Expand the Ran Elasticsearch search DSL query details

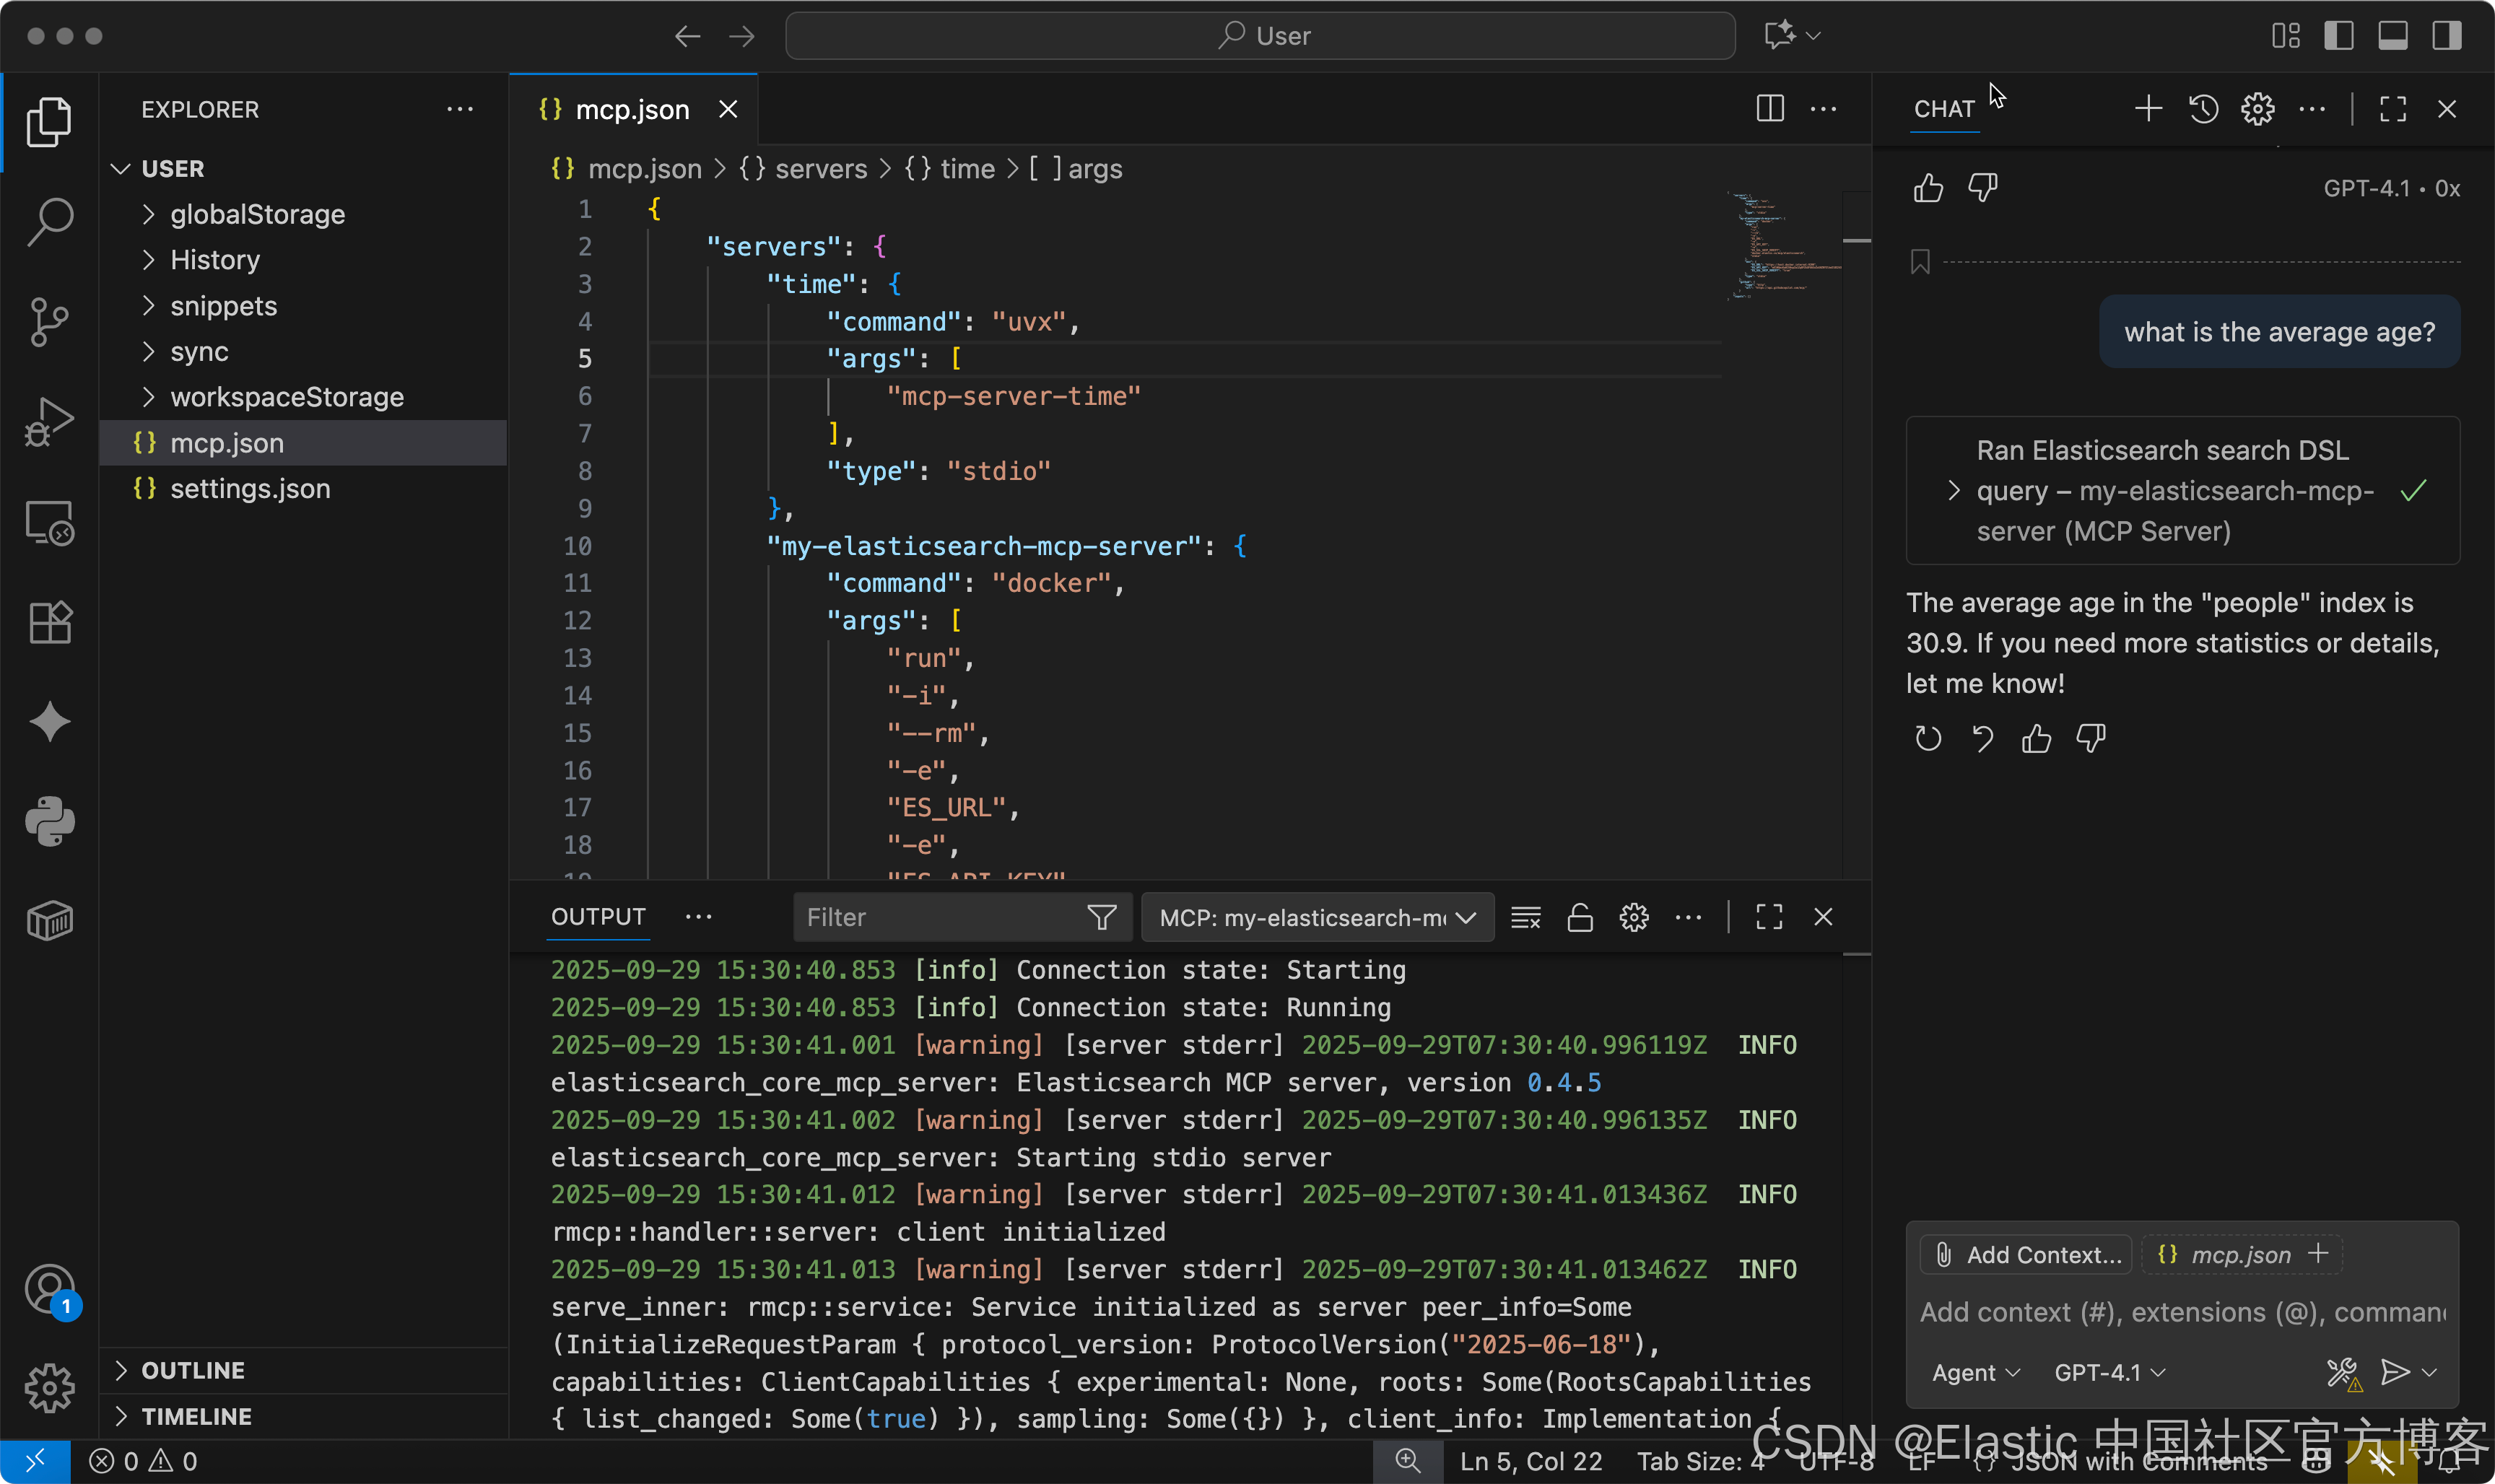point(2182,490)
